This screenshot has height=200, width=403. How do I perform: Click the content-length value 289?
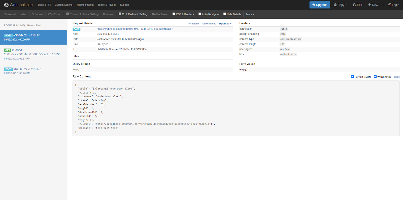point(282,44)
